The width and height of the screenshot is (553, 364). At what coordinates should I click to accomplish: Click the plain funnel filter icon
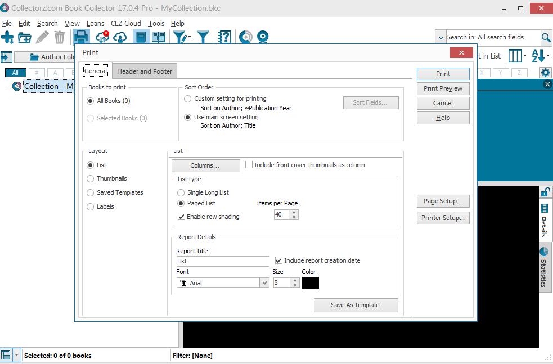[203, 38]
